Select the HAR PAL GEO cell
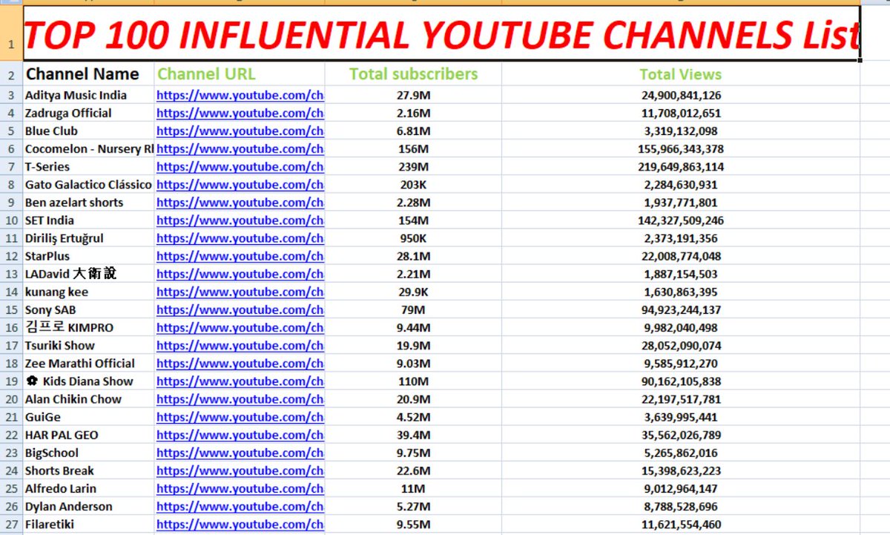The height and width of the screenshot is (535, 890). click(x=88, y=435)
